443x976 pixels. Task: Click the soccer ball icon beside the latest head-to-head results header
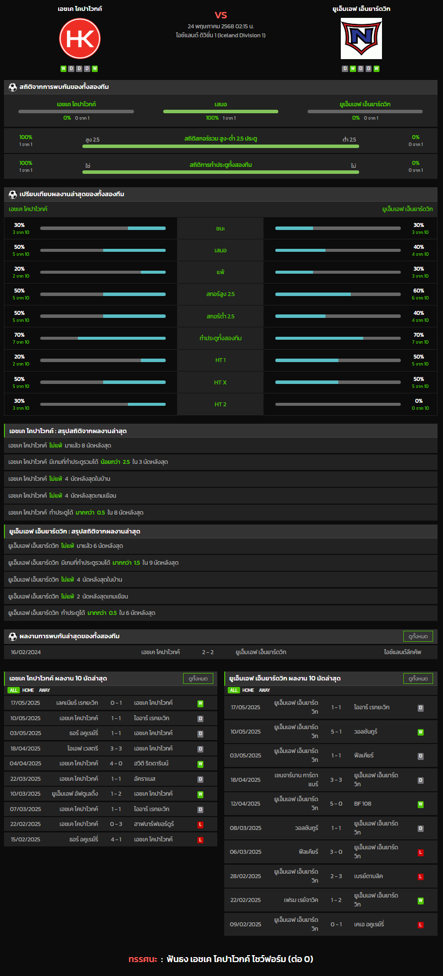click(13, 636)
